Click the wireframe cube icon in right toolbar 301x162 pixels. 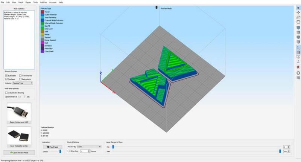coord(298,57)
